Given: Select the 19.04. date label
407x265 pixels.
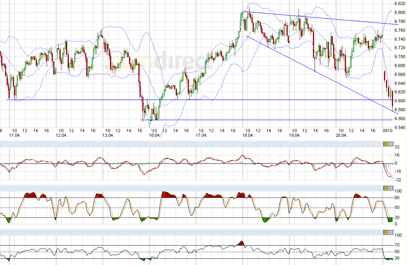Looking at the screenshot, I should [x=295, y=135].
